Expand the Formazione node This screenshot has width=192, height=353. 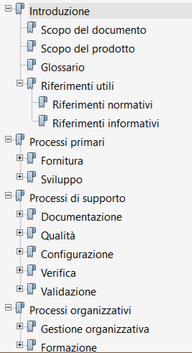click(20, 345)
